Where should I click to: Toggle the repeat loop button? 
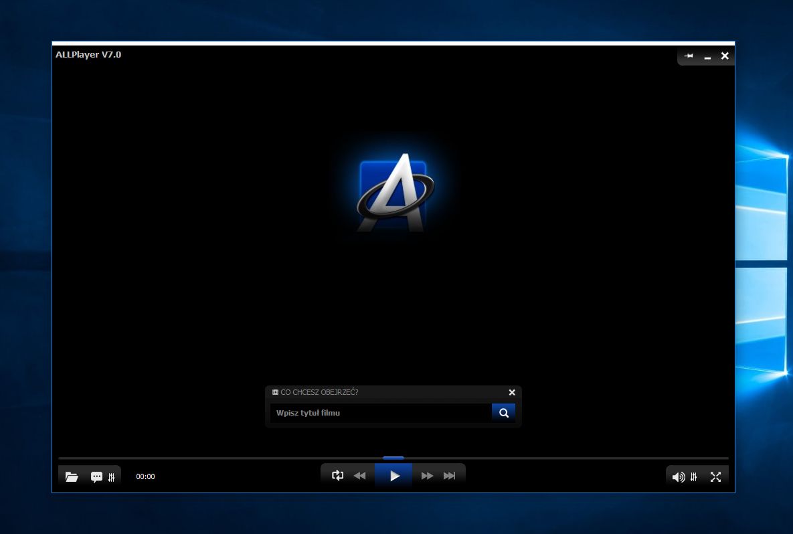click(338, 476)
